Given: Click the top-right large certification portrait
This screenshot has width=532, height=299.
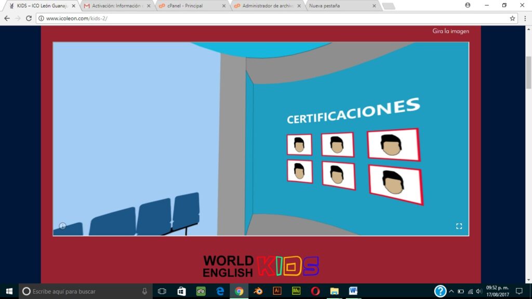Looking at the screenshot, I should (393, 144).
